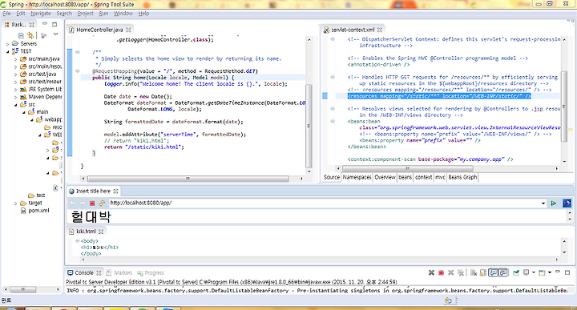Select the Overview tab in XML editor
This screenshot has width=577, height=310.
[x=385, y=177]
